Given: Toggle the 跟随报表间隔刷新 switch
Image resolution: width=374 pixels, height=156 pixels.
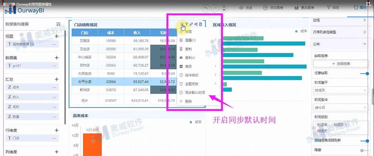Looking at the screenshot, I should pos(364,141).
